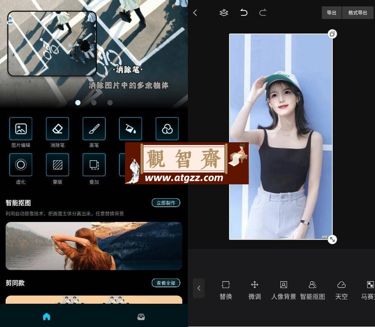
Task: Tap the three overlapping circles filter icon
Action: [x=167, y=129]
